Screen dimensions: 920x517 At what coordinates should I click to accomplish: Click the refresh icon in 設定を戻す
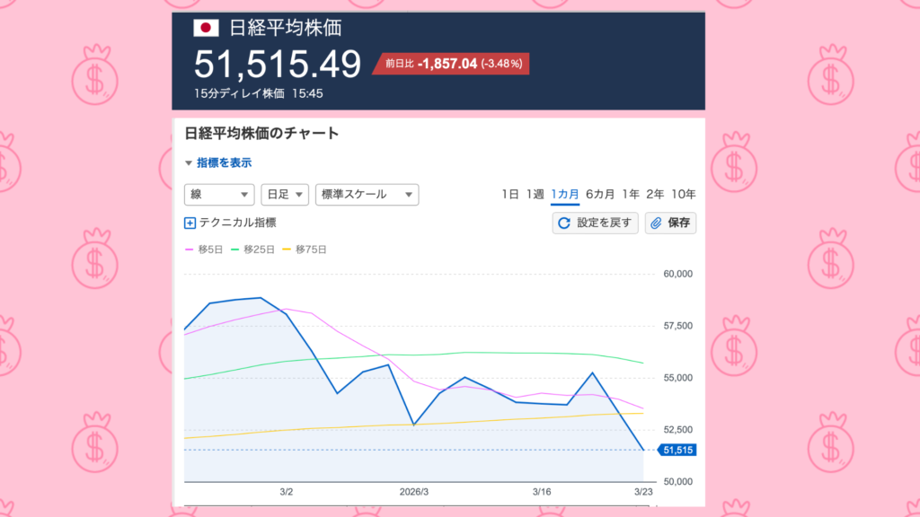pos(564,223)
